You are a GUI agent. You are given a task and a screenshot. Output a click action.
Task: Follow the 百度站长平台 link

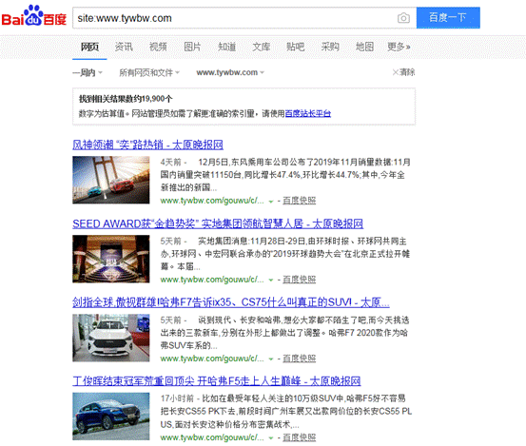(307, 114)
